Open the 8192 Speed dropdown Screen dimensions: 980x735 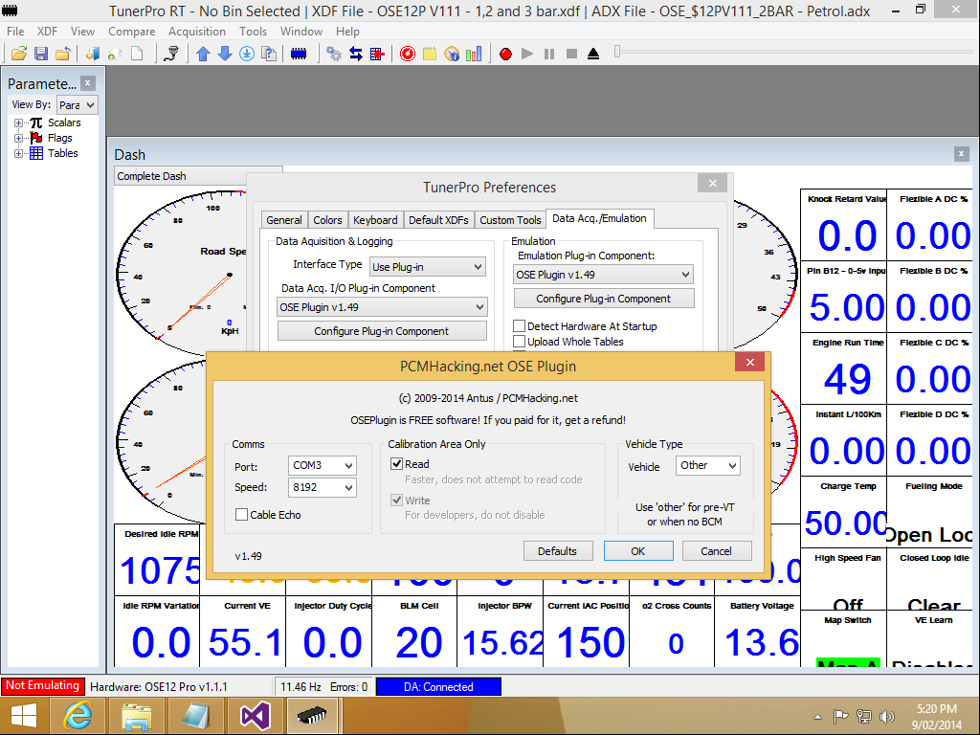pos(322,487)
